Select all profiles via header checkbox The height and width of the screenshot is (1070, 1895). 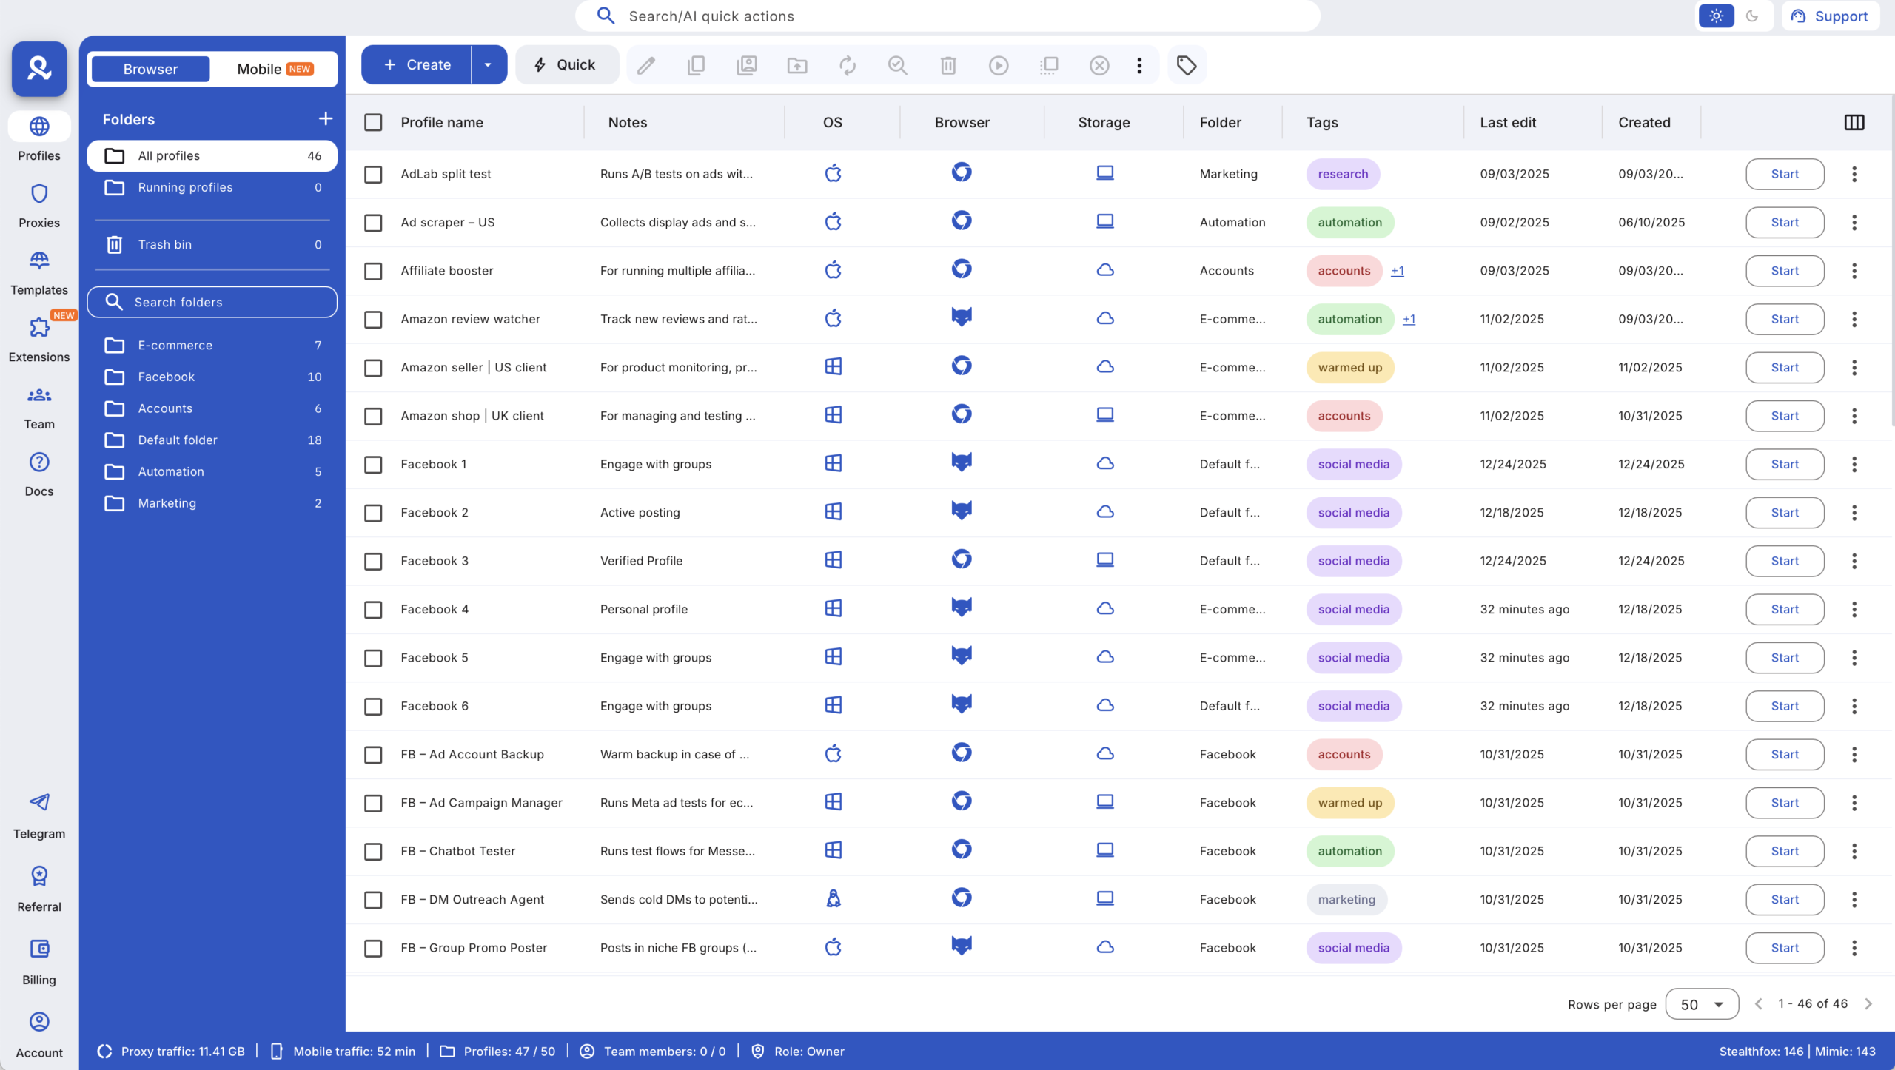[373, 122]
